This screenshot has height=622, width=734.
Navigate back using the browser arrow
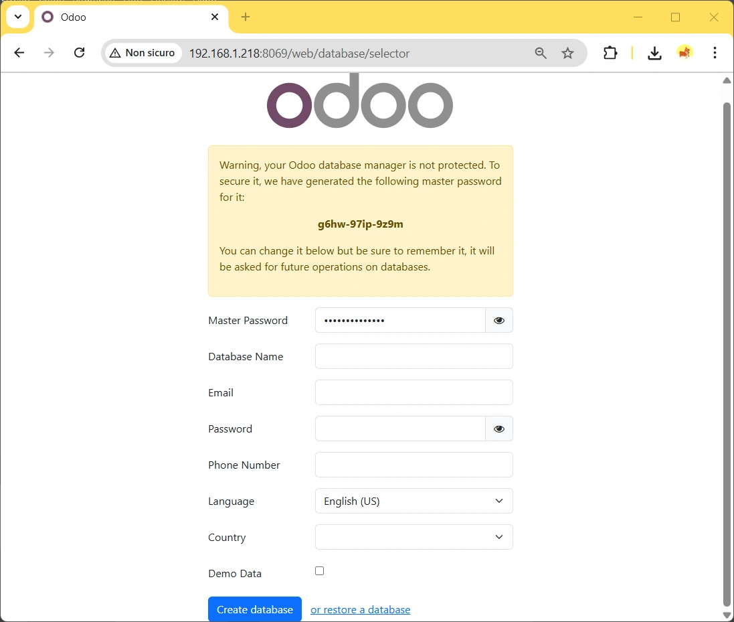pyautogui.click(x=19, y=52)
